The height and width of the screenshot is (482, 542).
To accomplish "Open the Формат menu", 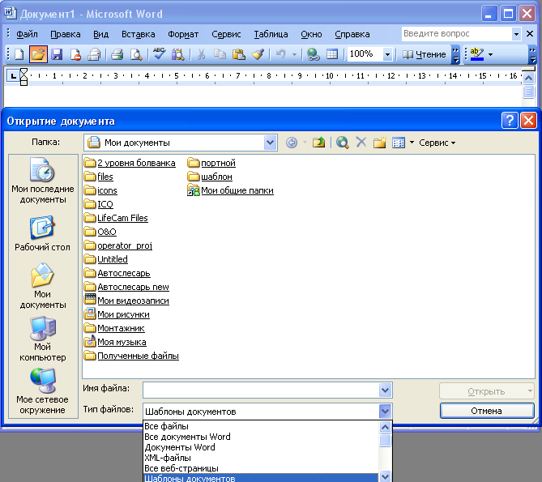I will (x=183, y=34).
